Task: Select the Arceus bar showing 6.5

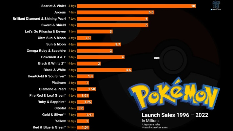Action: (116, 12)
